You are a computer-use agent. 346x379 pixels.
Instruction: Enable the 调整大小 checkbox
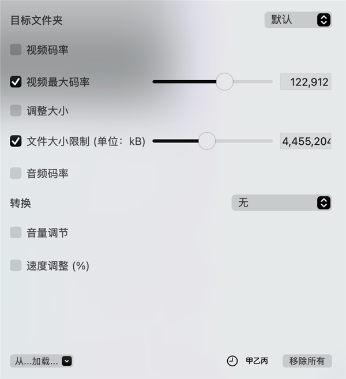[16, 111]
